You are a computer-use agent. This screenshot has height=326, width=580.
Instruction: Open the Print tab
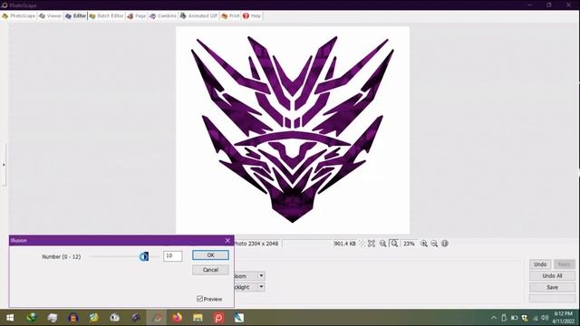point(230,16)
